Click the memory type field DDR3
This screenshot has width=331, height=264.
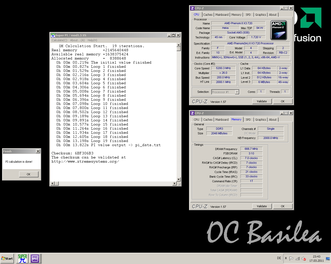pyautogui.click(x=219, y=129)
